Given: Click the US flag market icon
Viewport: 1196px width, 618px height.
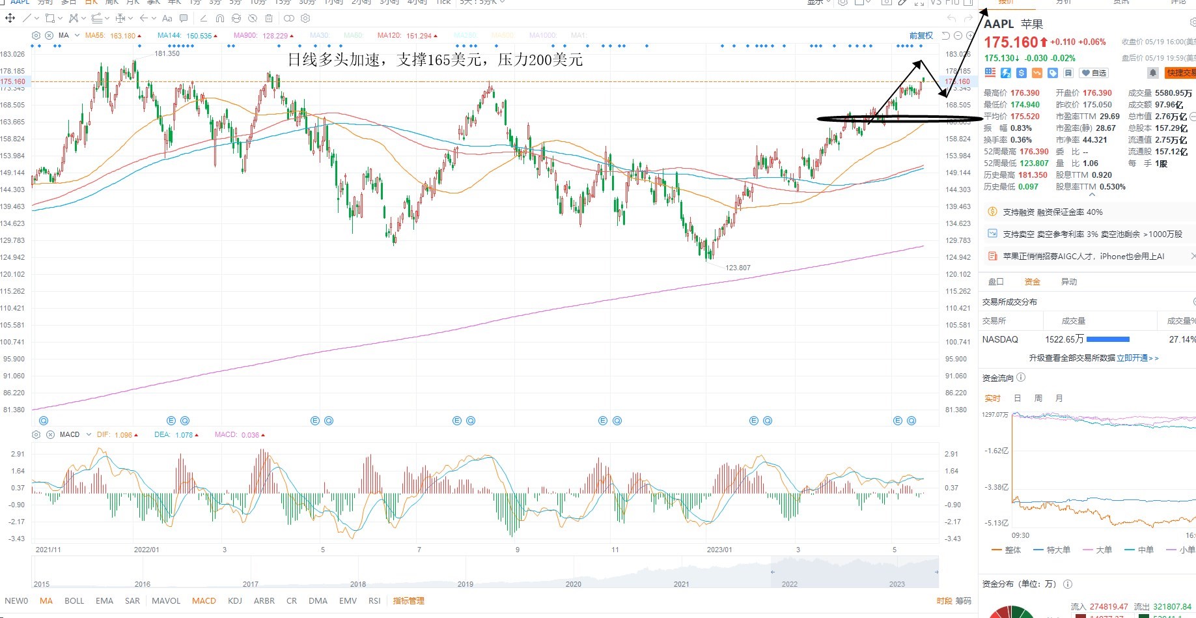Looking at the screenshot, I should click(990, 73).
